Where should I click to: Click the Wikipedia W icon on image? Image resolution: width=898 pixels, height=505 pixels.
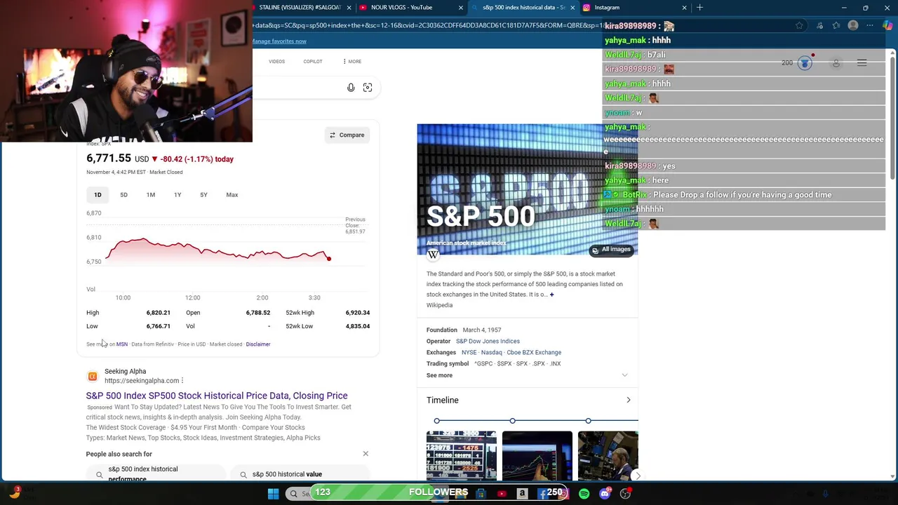tap(433, 255)
